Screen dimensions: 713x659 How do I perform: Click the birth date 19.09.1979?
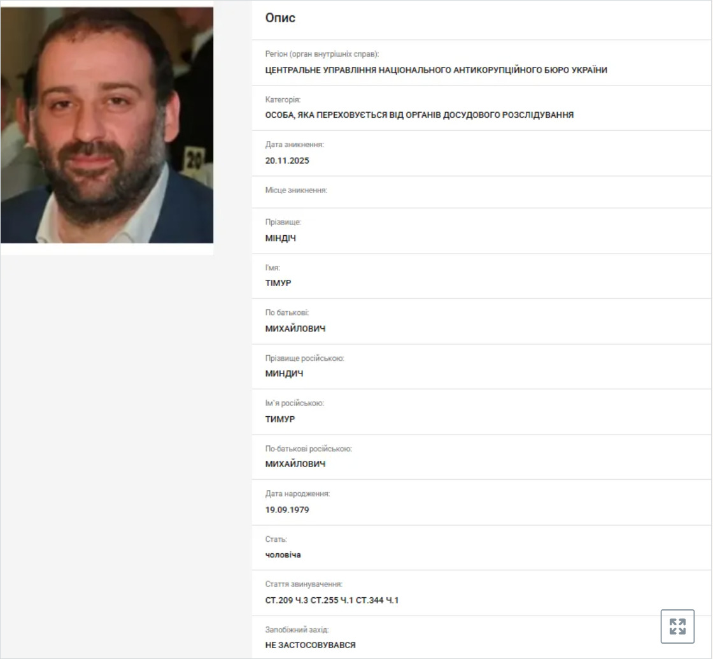pos(287,510)
